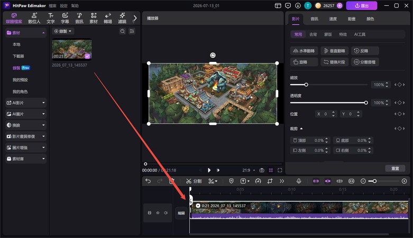Open the 轉場 transitions panel
Screen dimensions: 413x238
click(x=108, y=18)
